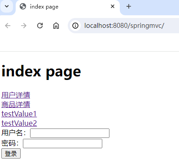Click the globe favicon on the tab
Viewport: 179px width, 168px height.
pyautogui.click(x=23, y=6)
